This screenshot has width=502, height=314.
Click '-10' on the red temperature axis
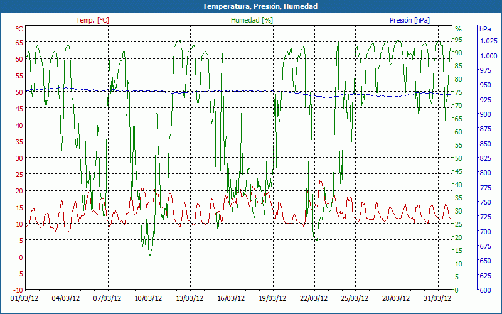[18, 290]
